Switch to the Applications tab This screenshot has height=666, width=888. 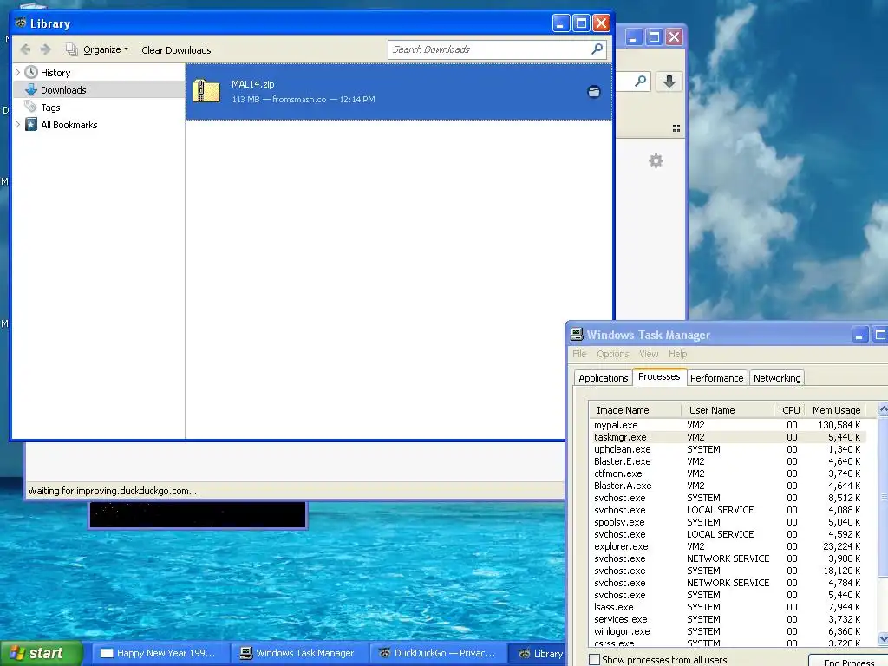point(604,378)
